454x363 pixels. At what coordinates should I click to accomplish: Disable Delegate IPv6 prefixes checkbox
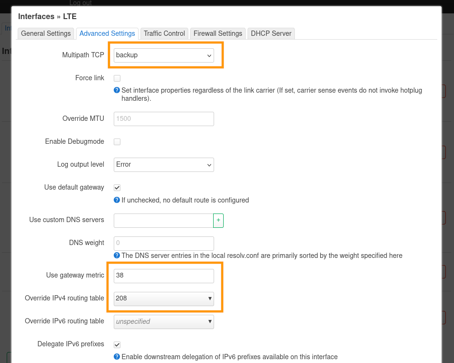(x=117, y=344)
